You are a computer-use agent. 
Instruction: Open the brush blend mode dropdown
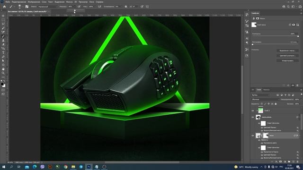[47, 7]
